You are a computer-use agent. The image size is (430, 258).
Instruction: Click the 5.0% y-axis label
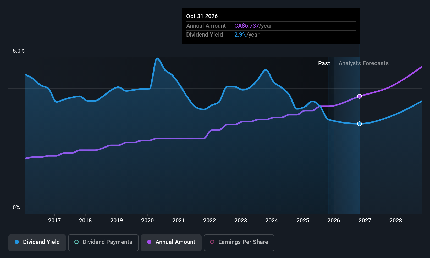[x=19, y=51]
